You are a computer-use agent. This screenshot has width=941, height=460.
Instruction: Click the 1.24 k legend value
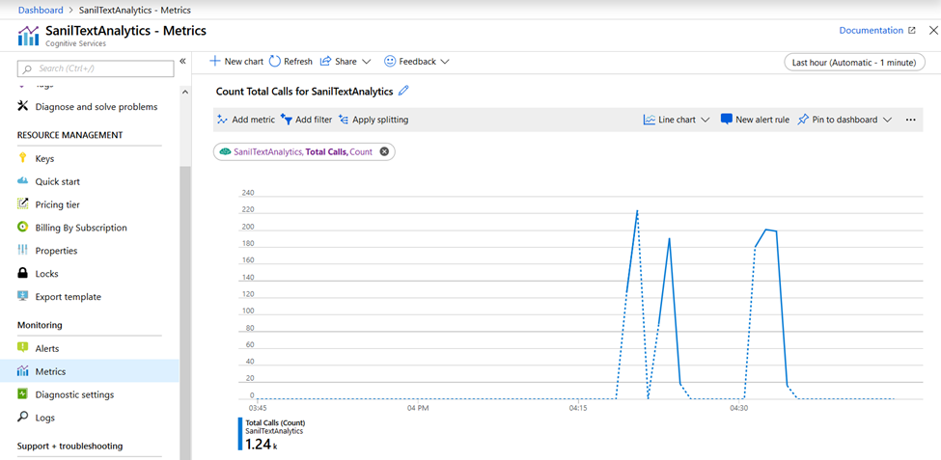[261, 445]
